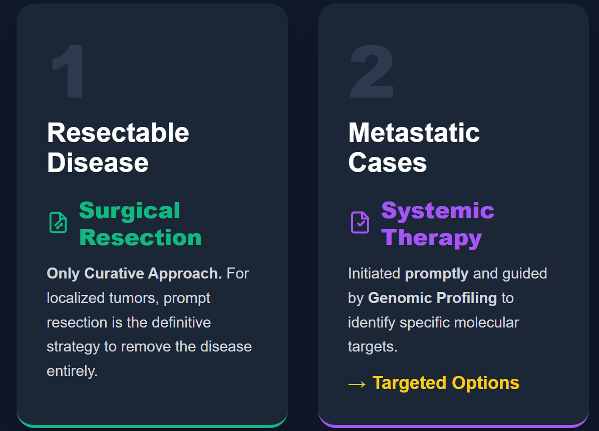This screenshot has height=431, width=599.
Task: Click the phrase 'localized tumors, prompt'
Action: click(128, 298)
